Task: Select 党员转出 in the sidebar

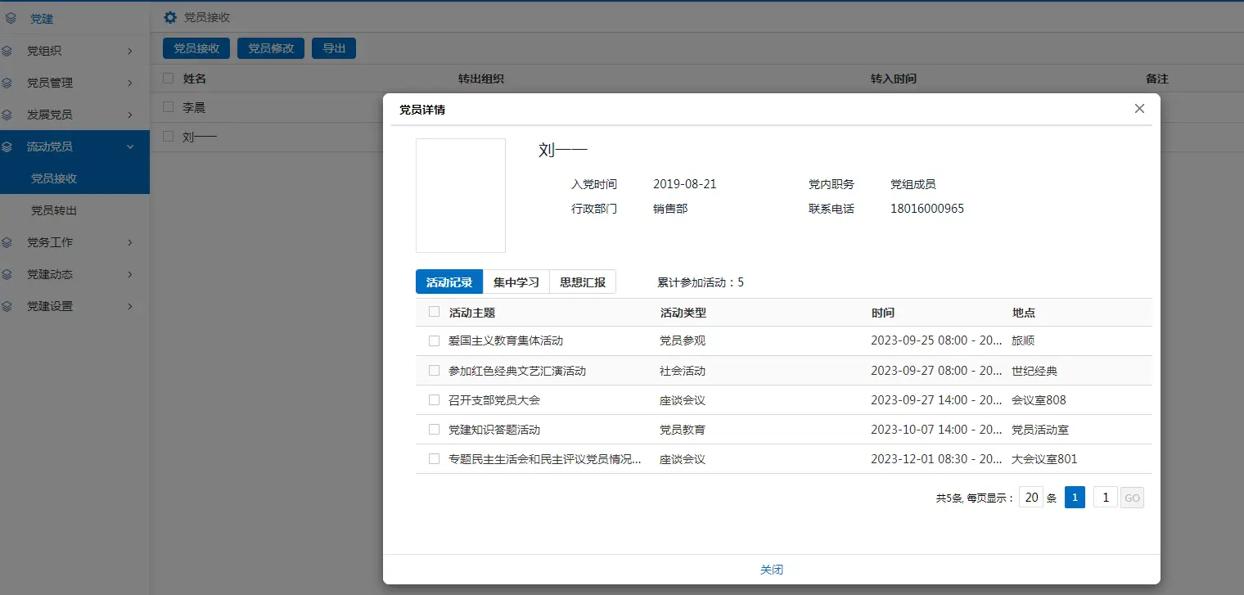Action: (54, 210)
